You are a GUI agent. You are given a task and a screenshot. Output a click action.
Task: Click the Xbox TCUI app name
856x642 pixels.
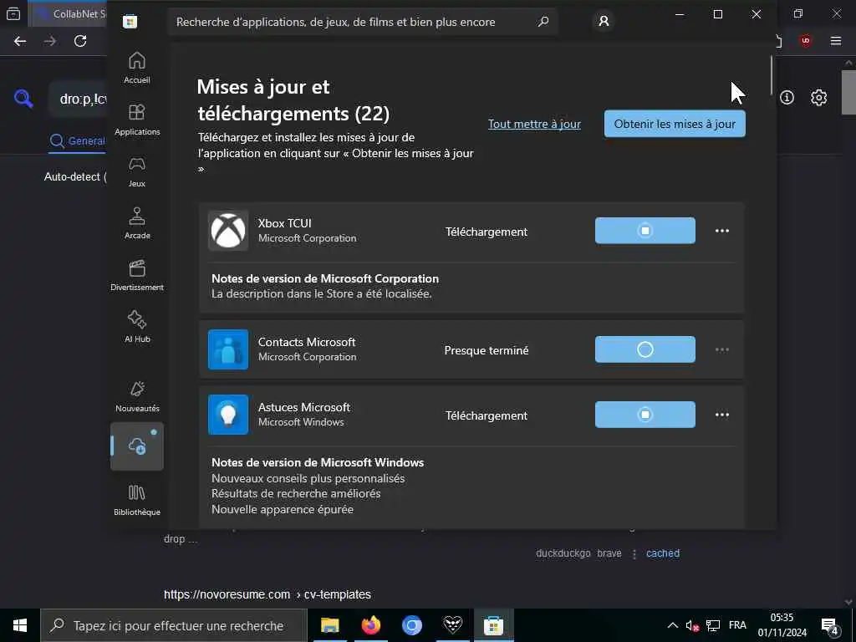tap(285, 223)
